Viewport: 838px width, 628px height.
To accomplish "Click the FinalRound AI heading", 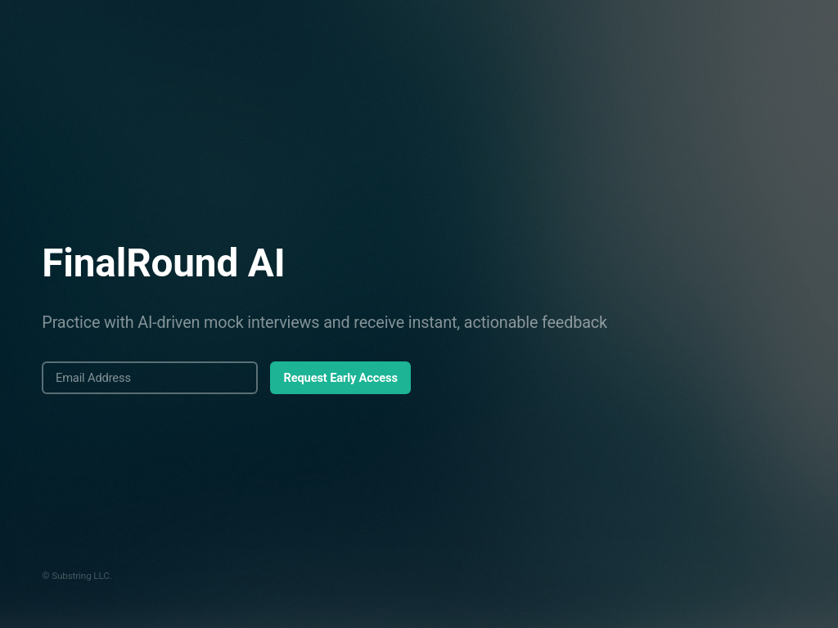I will 163,262.
